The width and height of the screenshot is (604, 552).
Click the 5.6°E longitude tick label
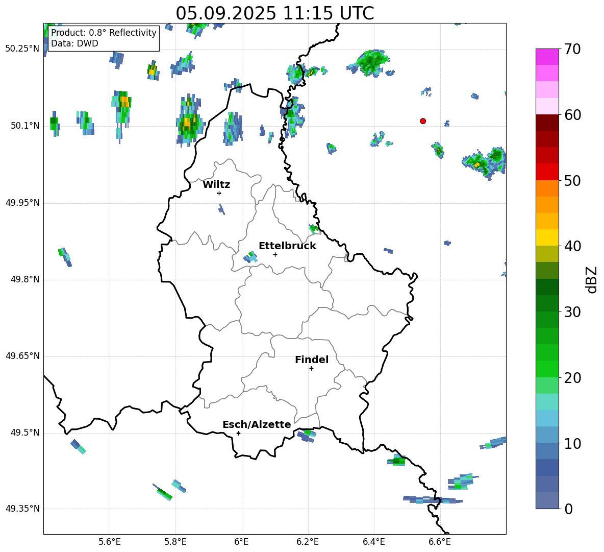point(110,542)
